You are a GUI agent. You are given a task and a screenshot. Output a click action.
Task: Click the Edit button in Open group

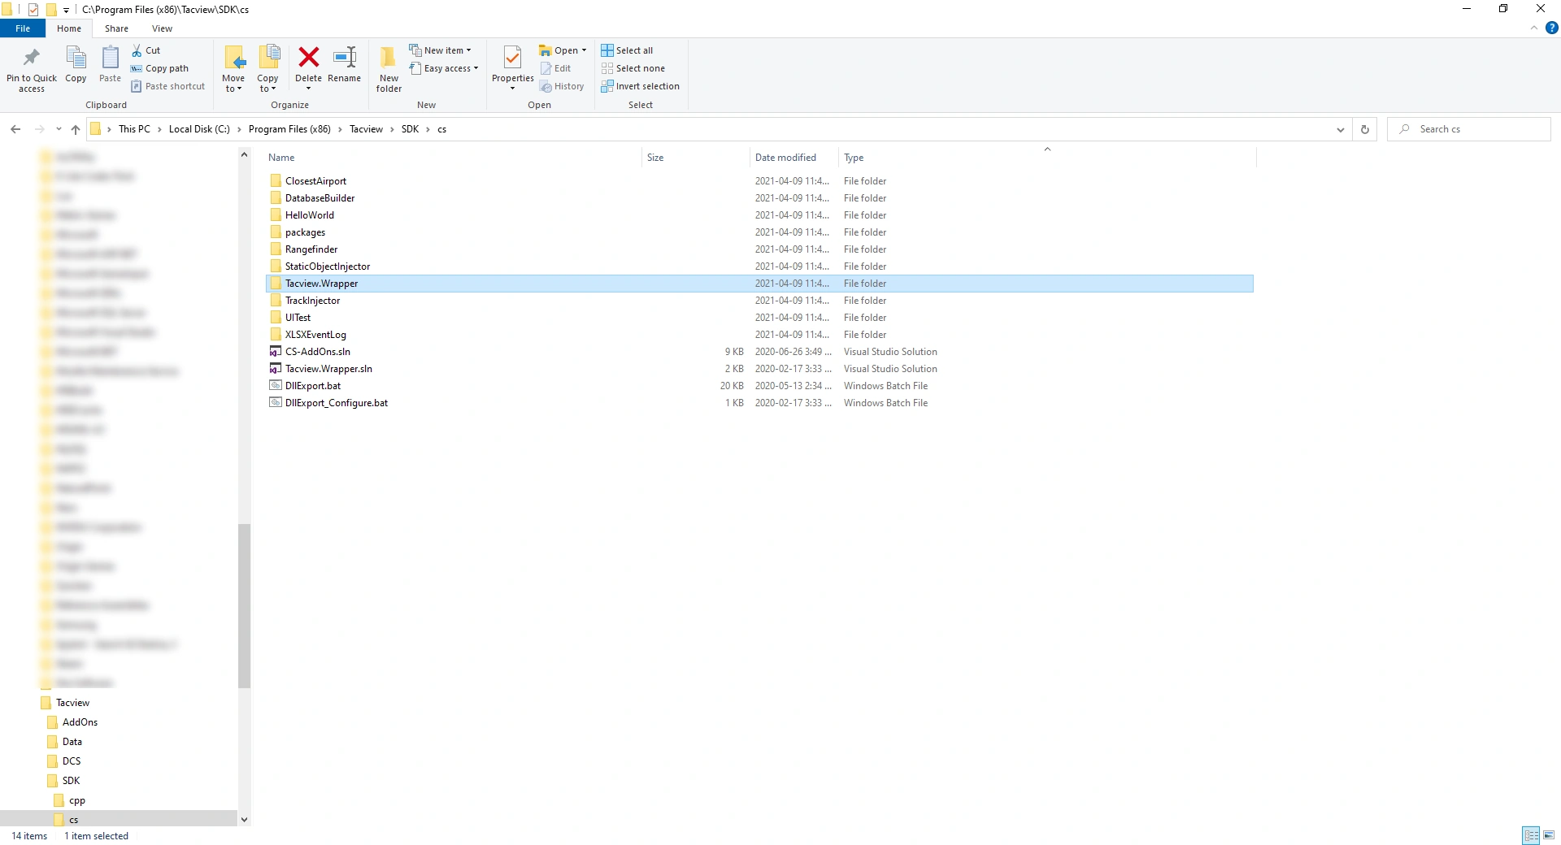555,68
